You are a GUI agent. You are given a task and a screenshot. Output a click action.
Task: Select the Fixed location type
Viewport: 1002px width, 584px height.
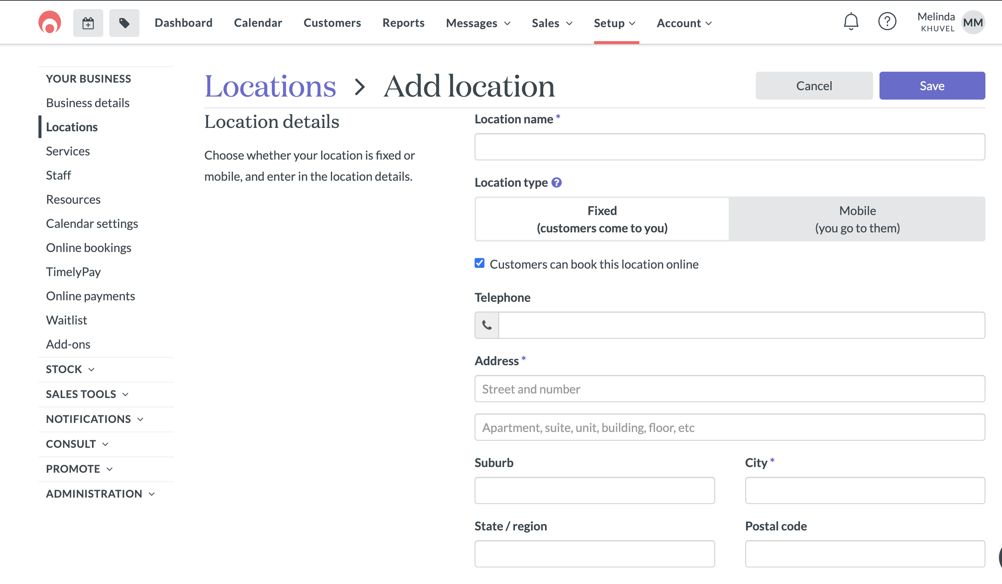coord(602,219)
